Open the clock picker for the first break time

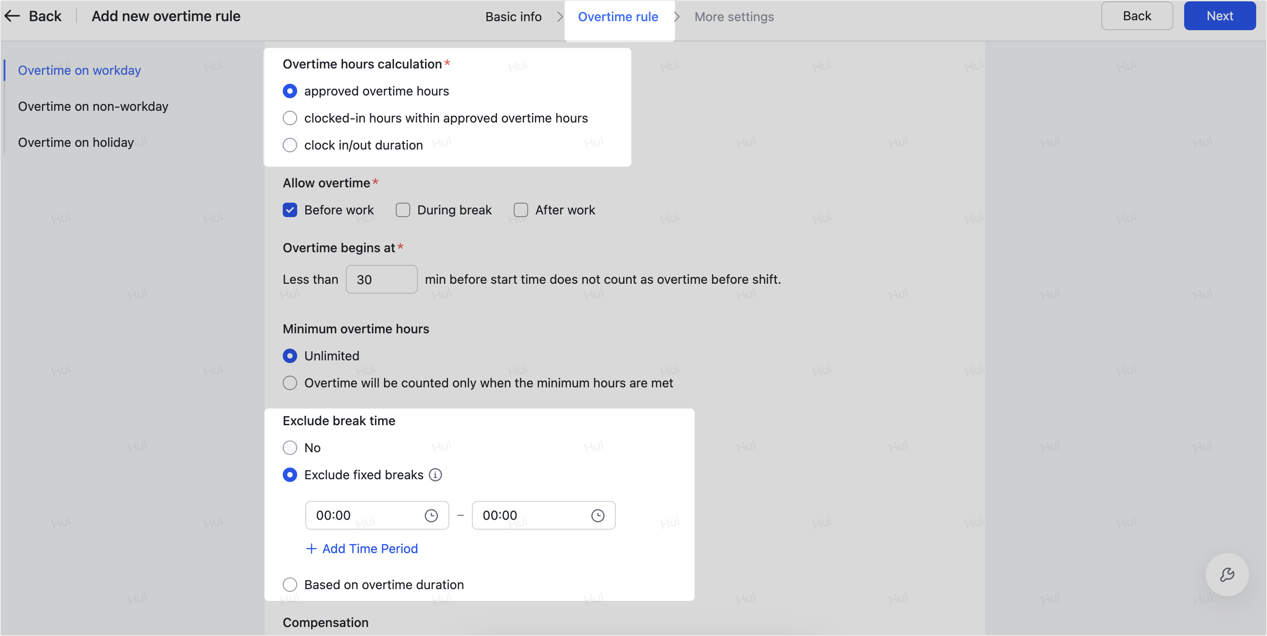coord(431,515)
